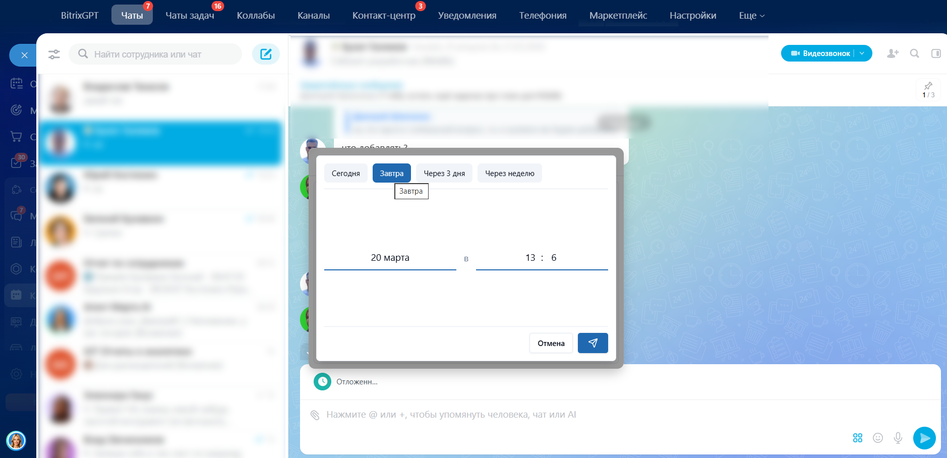The height and width of the screenshot is (458, 947).
Task: Open the first chat in the list
Action: (x=160, y=97)
